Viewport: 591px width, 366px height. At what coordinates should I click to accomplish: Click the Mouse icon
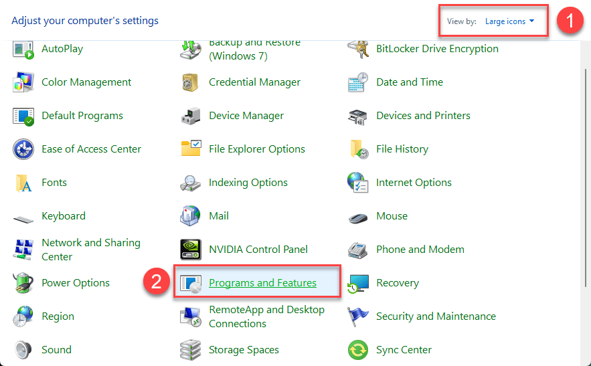(358, 217)
